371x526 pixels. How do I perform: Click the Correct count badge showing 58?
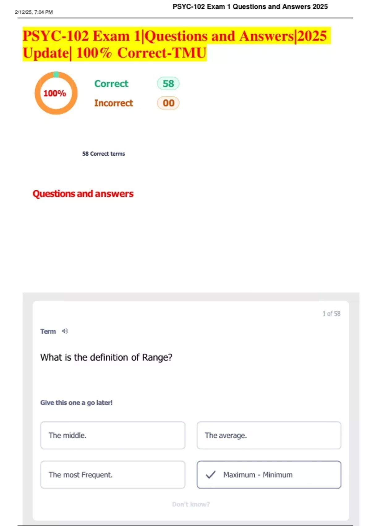point(168,84)
